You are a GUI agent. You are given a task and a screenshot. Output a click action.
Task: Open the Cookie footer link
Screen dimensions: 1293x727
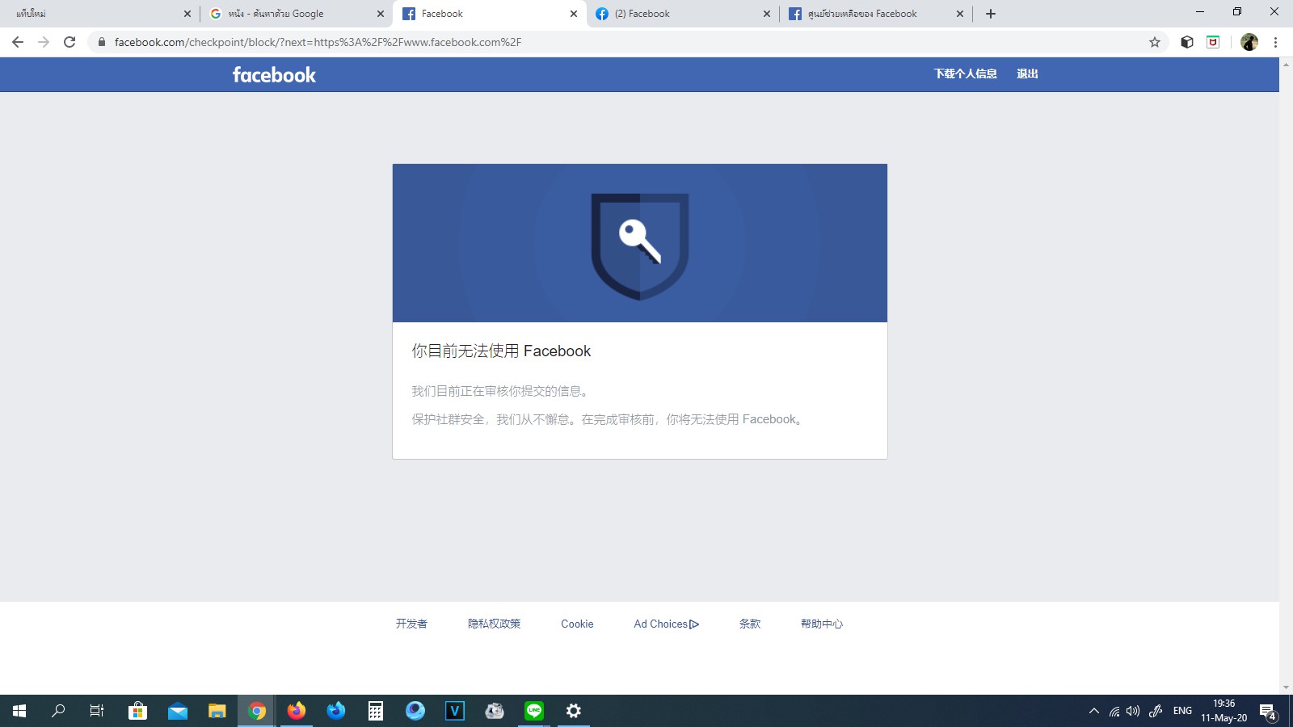pyautogui.click(x=577, y=624)
